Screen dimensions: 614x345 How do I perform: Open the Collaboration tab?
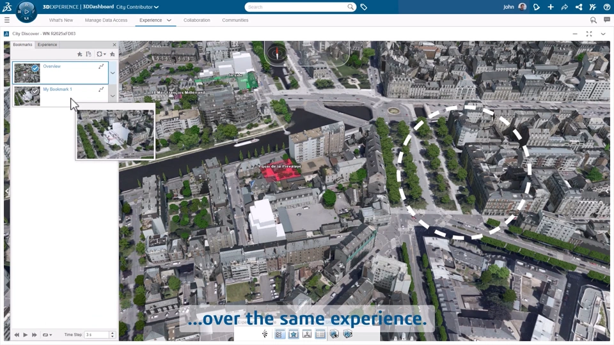tap(196, 20)
